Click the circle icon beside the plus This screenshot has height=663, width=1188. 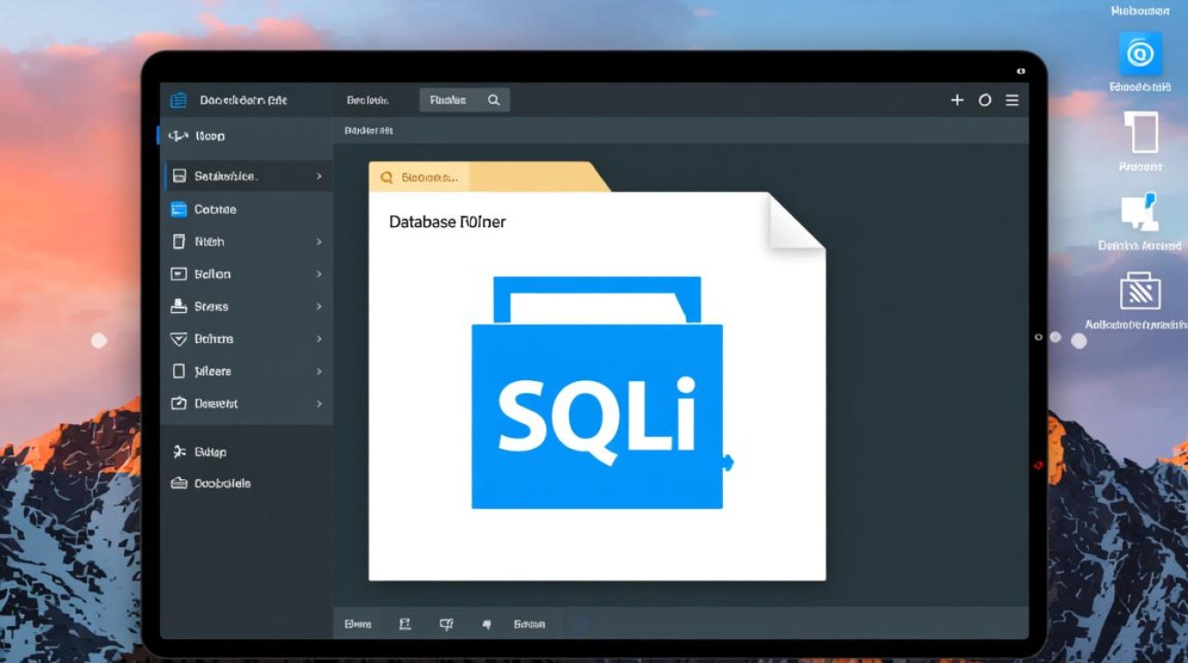985,100
